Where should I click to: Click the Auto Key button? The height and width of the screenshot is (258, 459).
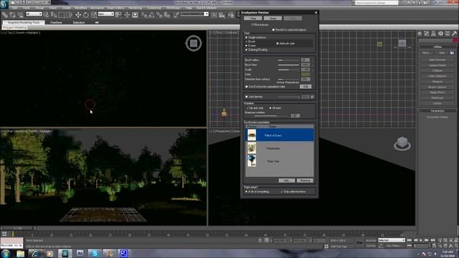(x=371, y=241)
